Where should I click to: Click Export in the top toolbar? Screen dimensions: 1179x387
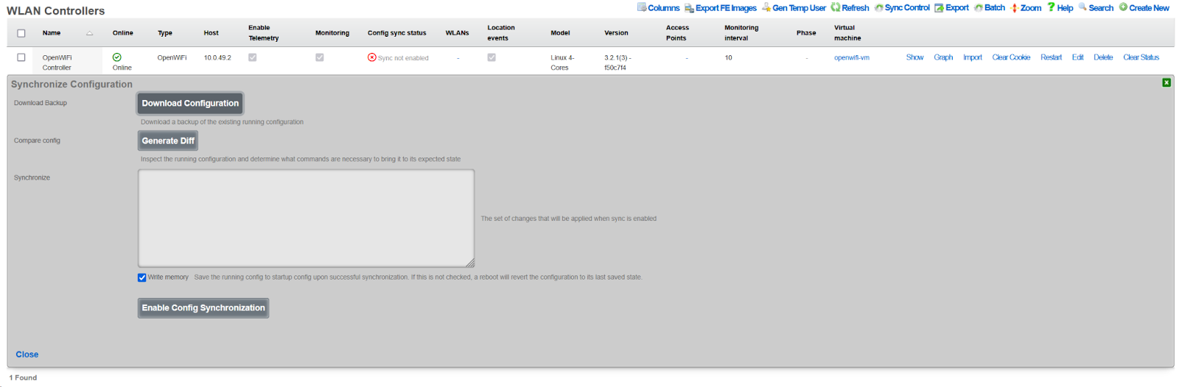tap(951, 8)
